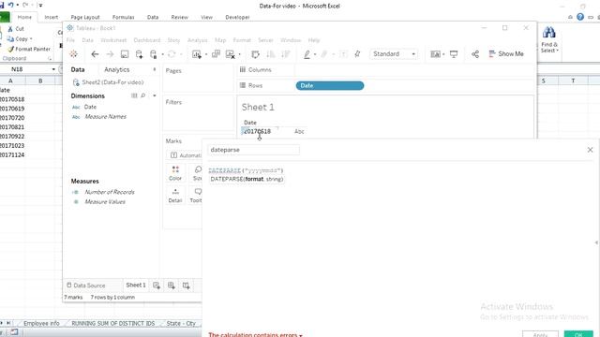Viewport: 600px width, 337px height.
Task: Click the Tableau back/undo arrow
Action: [95, 54]
